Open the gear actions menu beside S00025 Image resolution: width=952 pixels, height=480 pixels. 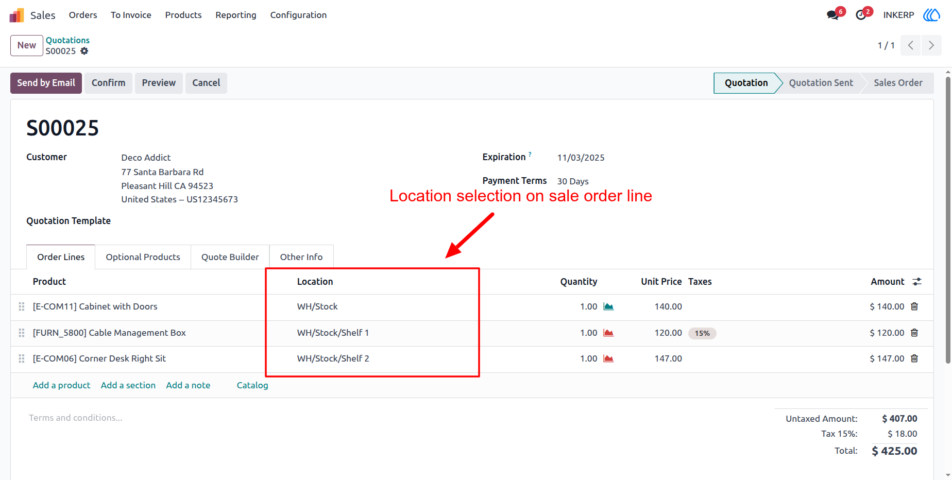point(84,51)
